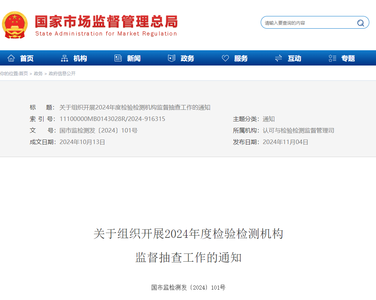
Task: Open the 机构 navigation menu item
Action: pyautogui.click(x=80, y=58)
